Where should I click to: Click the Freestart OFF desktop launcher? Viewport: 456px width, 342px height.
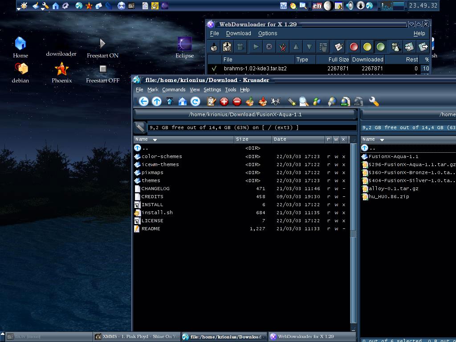103,73
